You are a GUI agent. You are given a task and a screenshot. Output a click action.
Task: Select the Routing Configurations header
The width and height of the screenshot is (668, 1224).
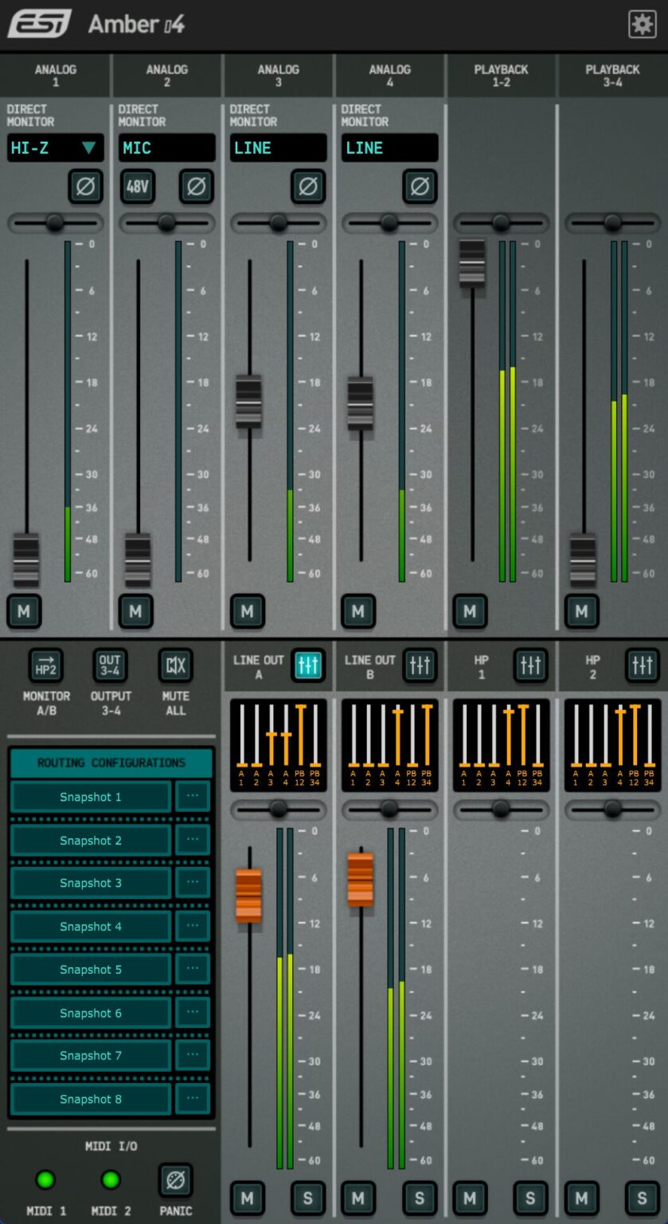[x=111, y=763]
